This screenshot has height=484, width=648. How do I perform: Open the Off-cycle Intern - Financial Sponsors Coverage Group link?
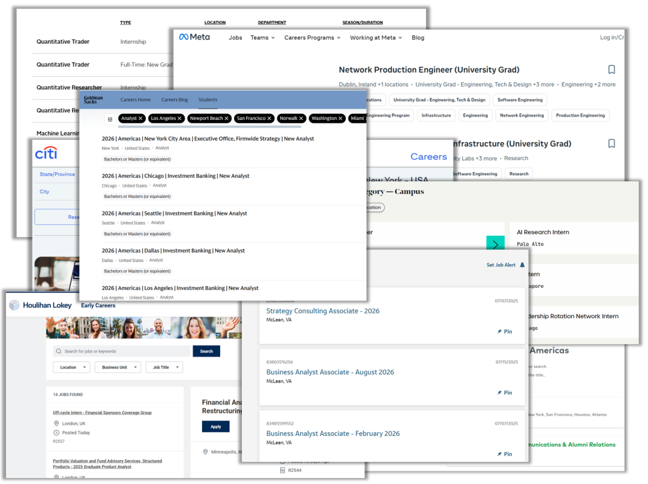(102, 413)
